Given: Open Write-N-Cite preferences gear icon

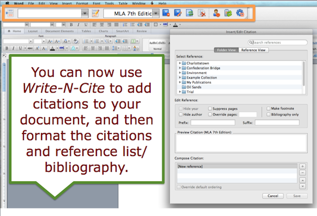Looking at the screenshot, I should (x=240, y=13).
